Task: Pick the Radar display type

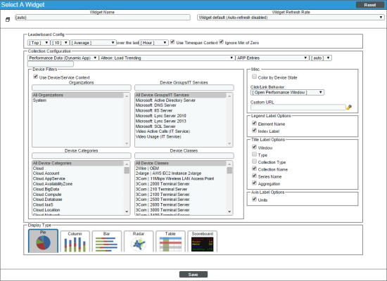Action: click(139, 242)
